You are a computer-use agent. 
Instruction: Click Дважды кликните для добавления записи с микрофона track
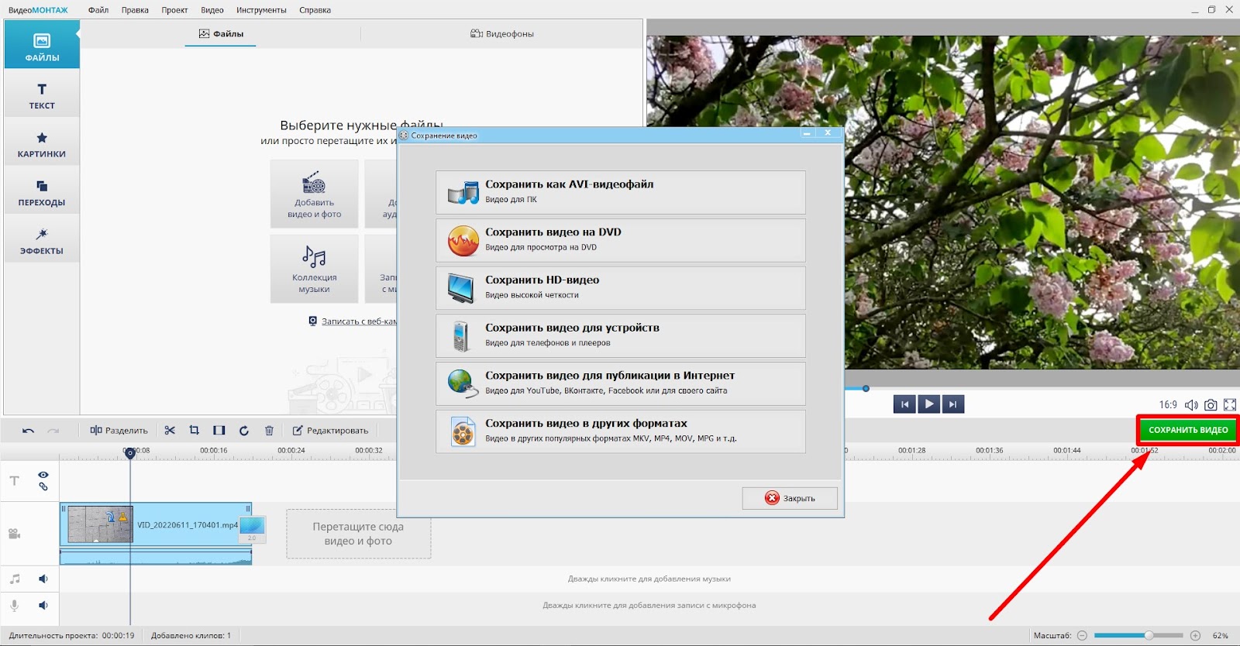[x=649, y=606]
